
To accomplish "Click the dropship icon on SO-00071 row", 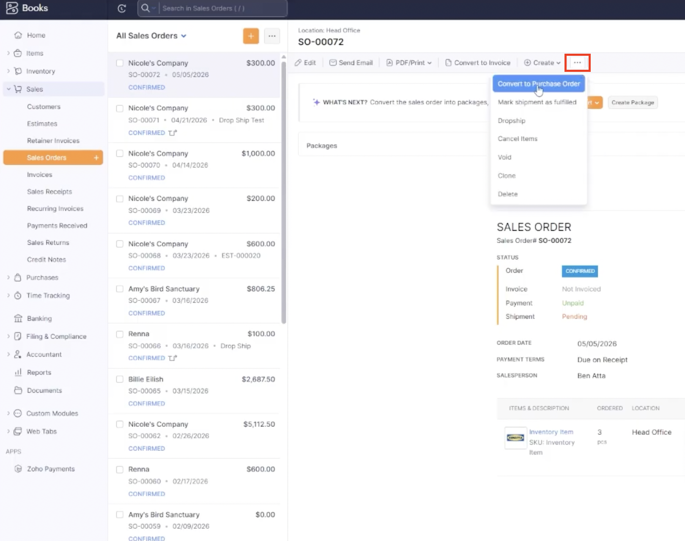I will point(173,133).
